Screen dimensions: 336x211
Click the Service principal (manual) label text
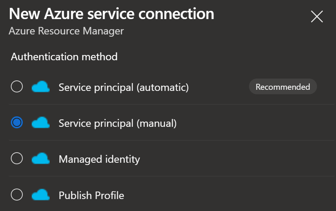(118, 123)
